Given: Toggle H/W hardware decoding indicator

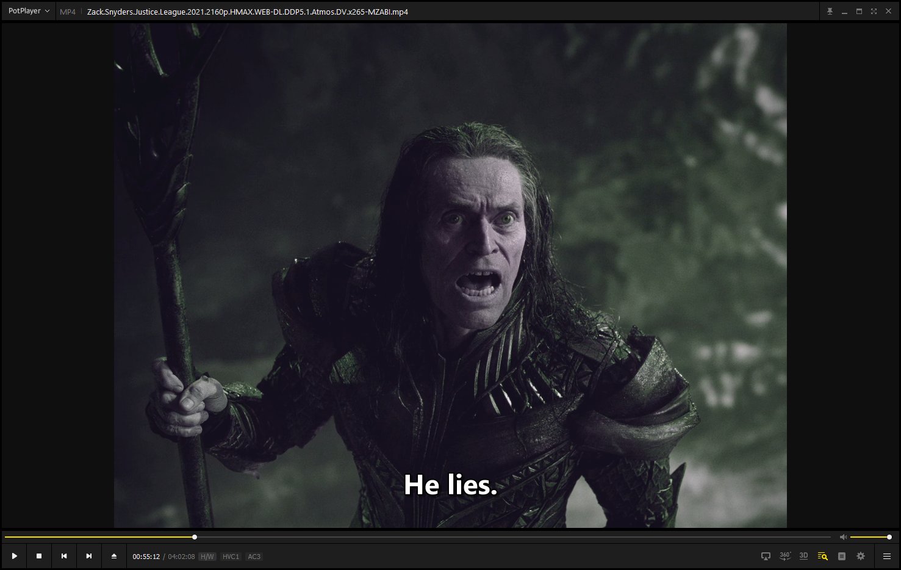Looking at the screenshot, I should pyautogui.click(x=207, y=557).
